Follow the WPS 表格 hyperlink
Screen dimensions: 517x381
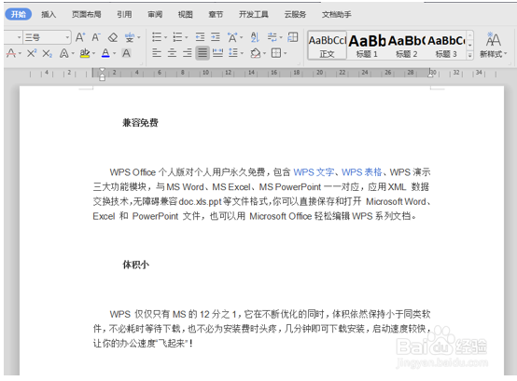(362, 172)
